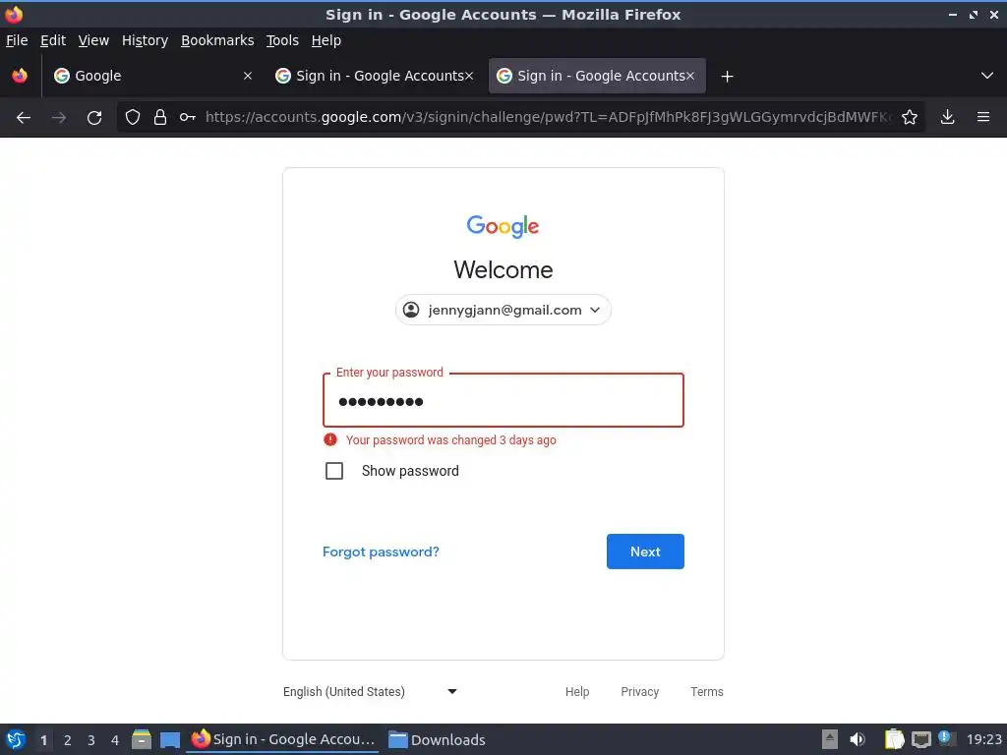Focus the Enter your password field
Image resolution: width=1007 pixels, height=755 pixels.
pos(503,401)
